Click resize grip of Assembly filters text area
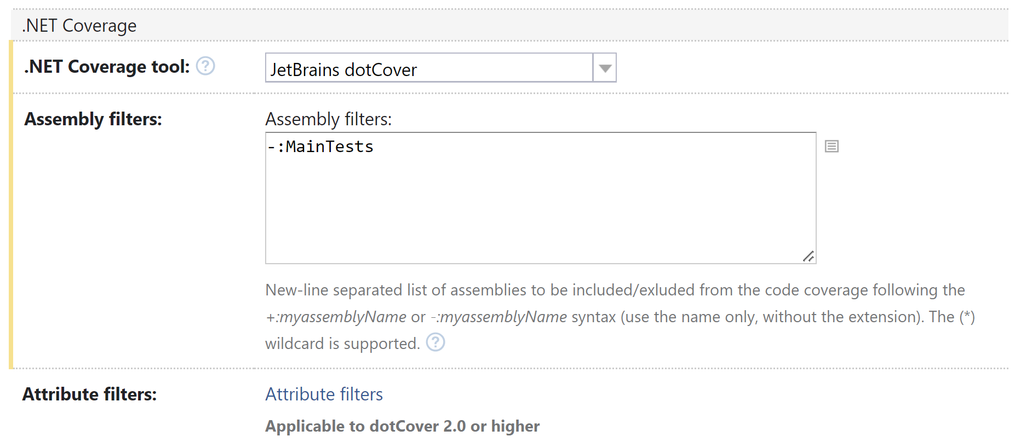The width and height of the screenshot is (1032, 442). click(x=809, y=256)
